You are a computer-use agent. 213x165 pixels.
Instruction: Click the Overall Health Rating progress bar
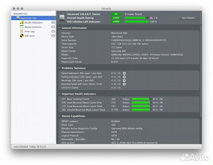click(136, 18)
